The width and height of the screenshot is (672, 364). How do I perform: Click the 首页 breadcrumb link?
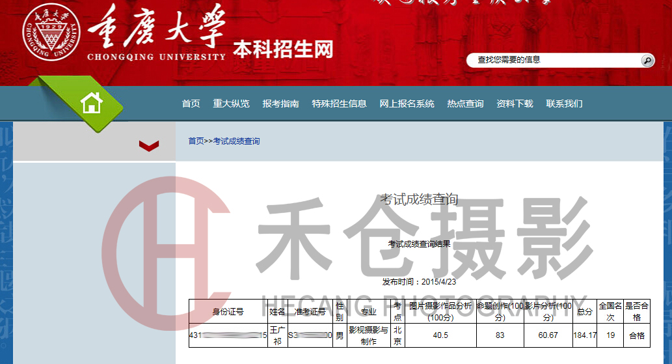pyautogui.click(x=196, y=141)
